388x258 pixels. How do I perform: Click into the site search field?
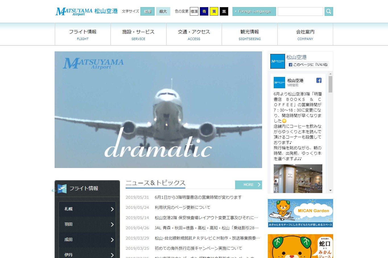300,11
